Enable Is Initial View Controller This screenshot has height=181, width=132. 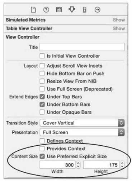pyautogui.click(x=42, y=56)
